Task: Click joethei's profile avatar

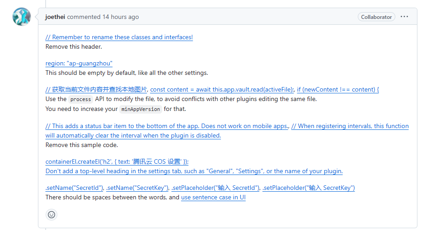Action: pyautogui.click(x=22, y=17)
